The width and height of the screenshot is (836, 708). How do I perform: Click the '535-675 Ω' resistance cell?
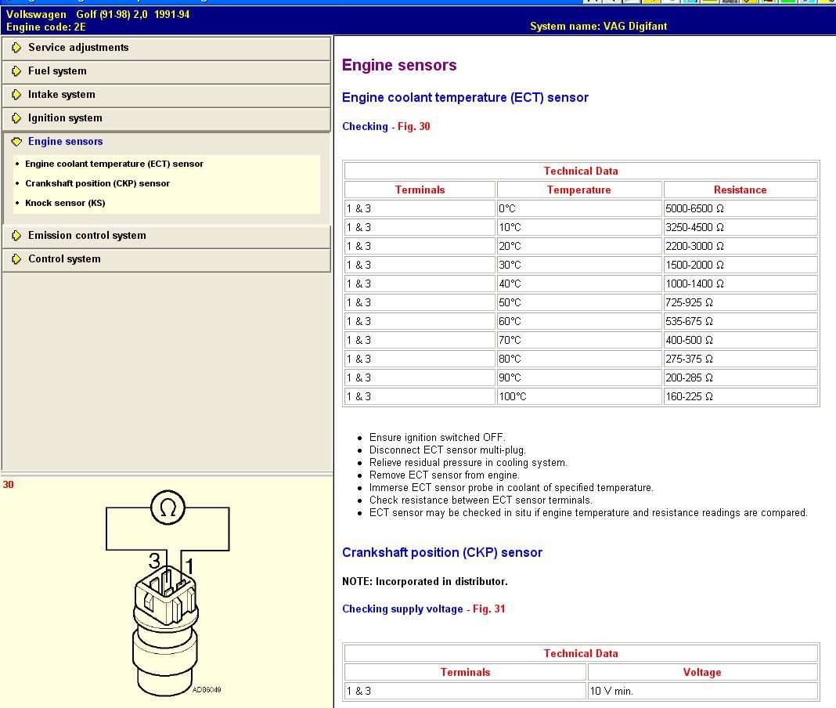tap(740, 321)
